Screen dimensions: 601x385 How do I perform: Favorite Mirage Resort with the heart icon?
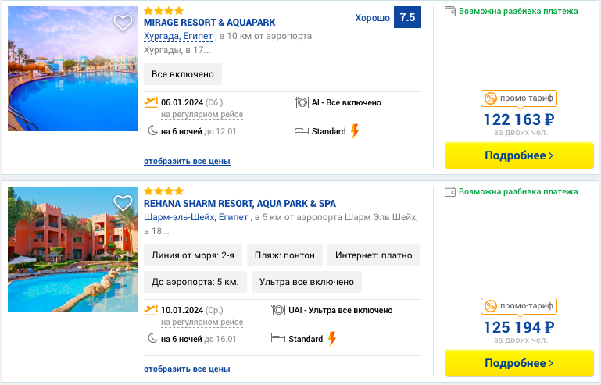pos(123,23)
